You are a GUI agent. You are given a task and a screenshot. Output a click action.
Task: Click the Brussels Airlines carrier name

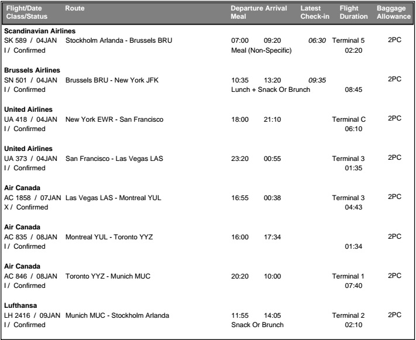(32, 70)
